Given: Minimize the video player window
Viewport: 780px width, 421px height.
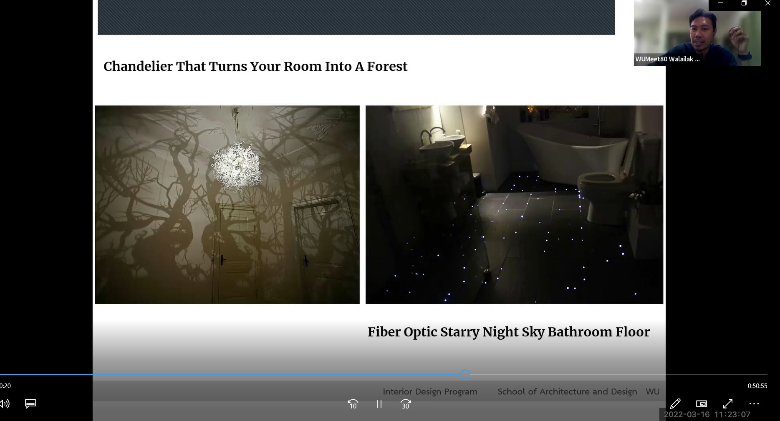Looking at the screenshot, I should tap(720, 3).
